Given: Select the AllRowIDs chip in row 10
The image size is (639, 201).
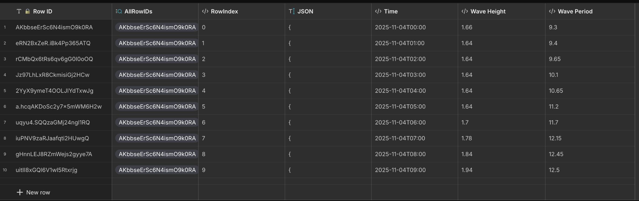Looking at the screenshot, I should 157,170.
